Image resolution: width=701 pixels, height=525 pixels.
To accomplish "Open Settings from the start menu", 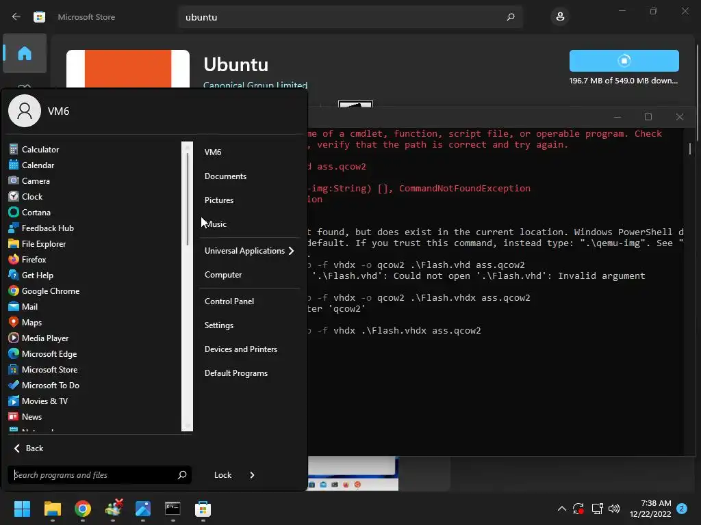I will [219, 325].
